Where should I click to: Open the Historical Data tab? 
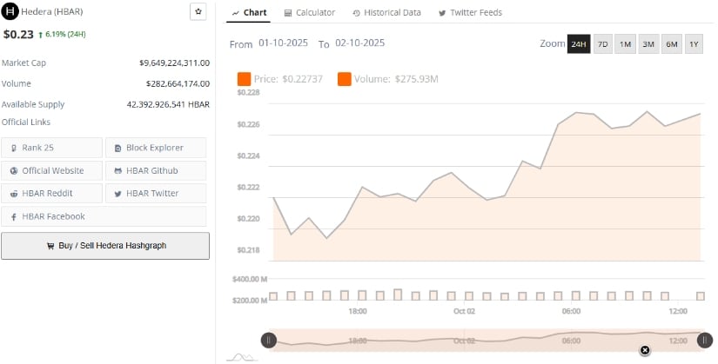click(x=386, y=13)
